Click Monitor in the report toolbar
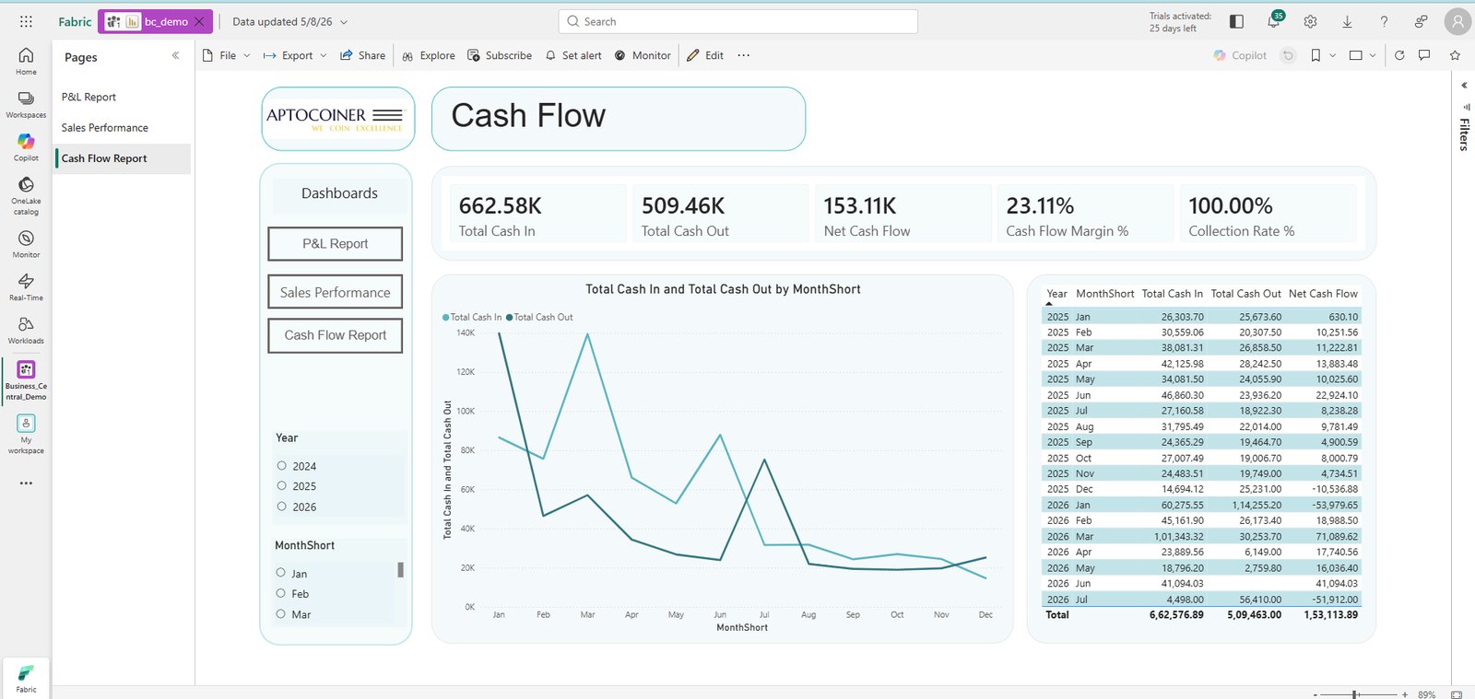The height and width of the screenshot is (699, 1475). click(x=643, y=55)
